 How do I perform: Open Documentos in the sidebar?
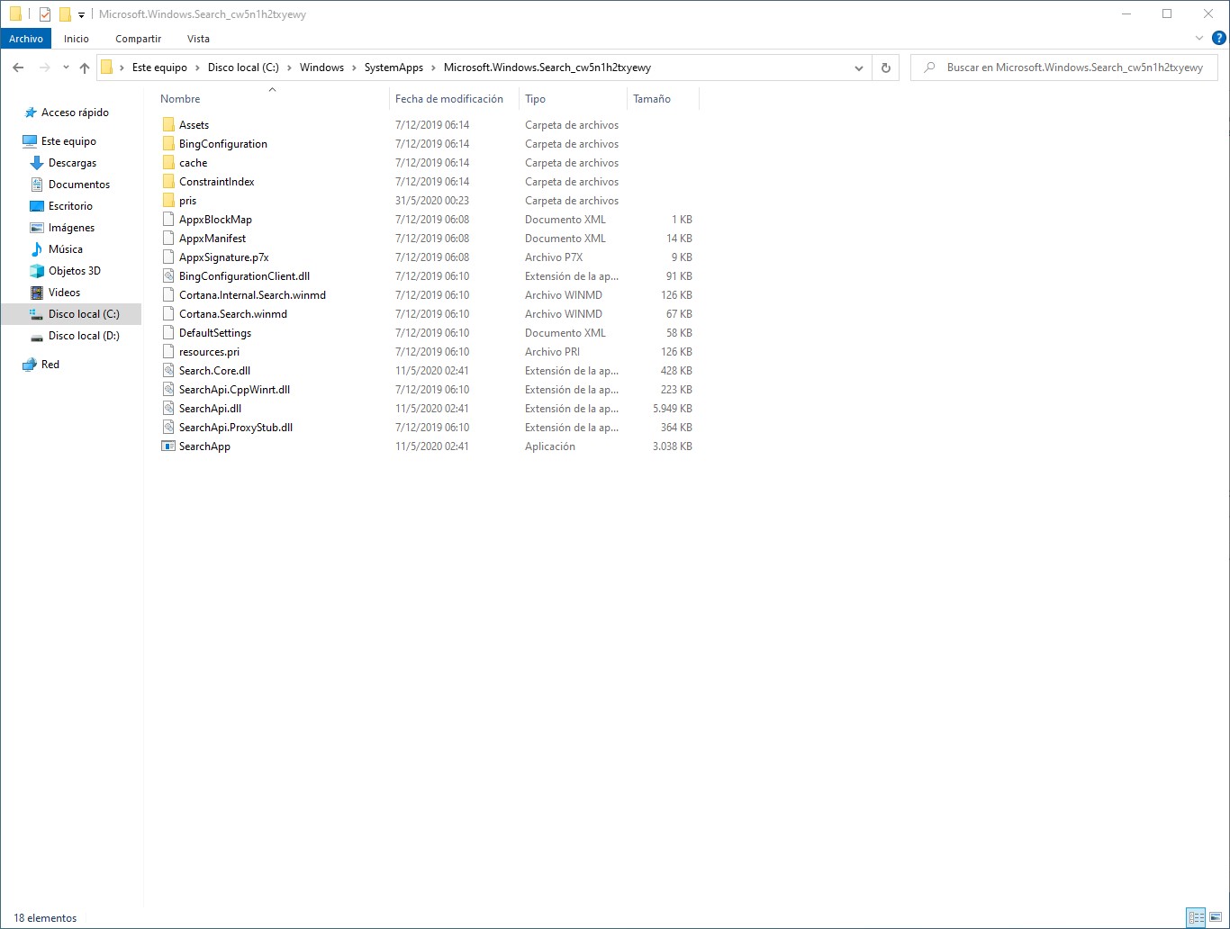79,185
